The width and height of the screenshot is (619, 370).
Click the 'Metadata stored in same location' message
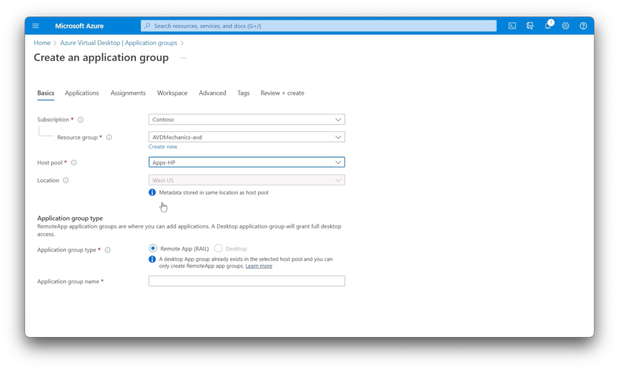[214, 193]
